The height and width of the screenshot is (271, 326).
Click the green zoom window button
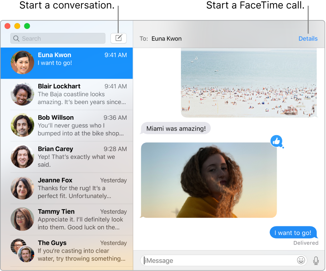coord(27,26)
